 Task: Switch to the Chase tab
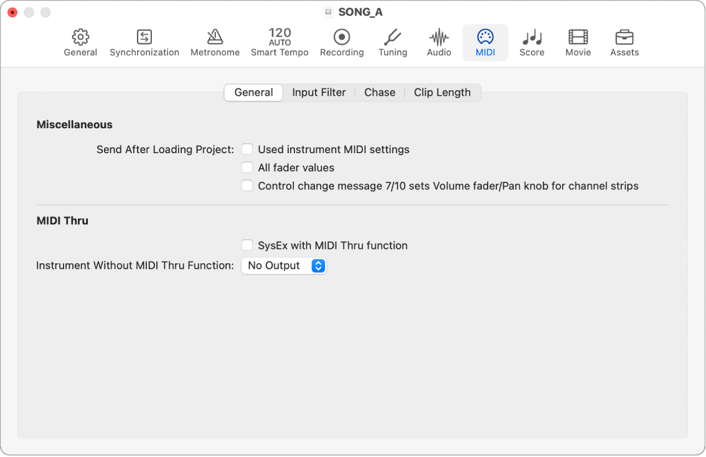(x=380, y=92)
